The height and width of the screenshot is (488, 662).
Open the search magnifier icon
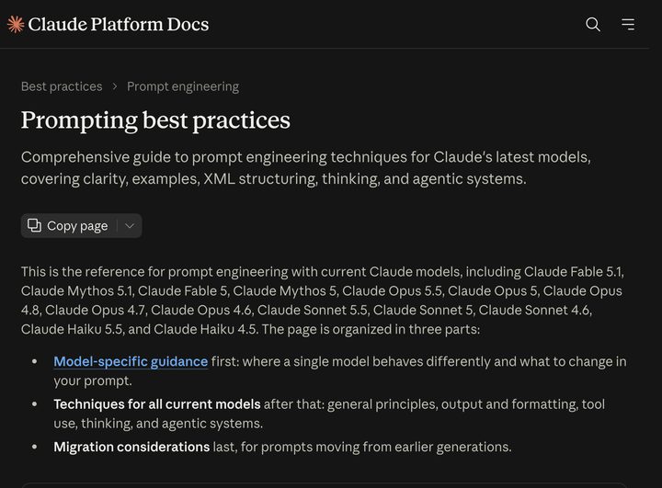pyautogui.click(x=593, y=25)
